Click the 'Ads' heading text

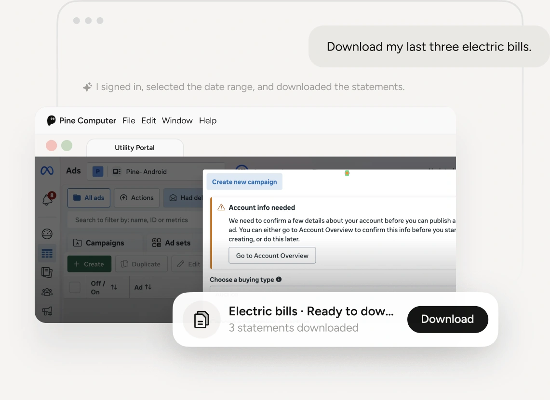click(73, 170)
